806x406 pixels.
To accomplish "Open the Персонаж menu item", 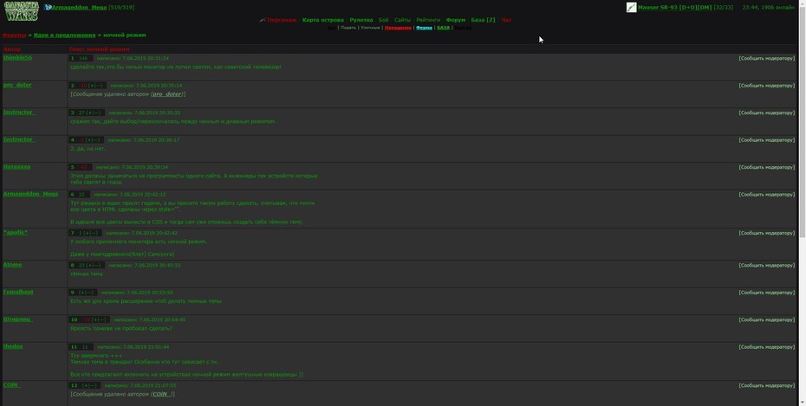I will [x=282, y=20].
